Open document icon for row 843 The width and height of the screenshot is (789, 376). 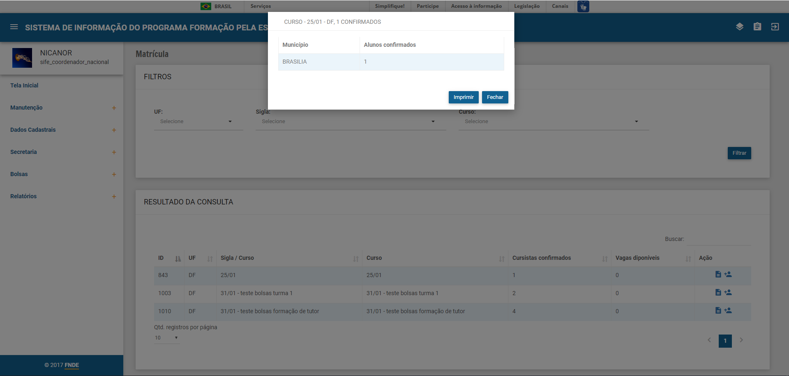point(718,275)
